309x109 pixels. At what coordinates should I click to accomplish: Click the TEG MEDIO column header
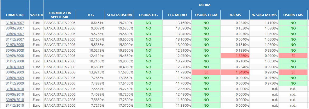click(177, 15)
